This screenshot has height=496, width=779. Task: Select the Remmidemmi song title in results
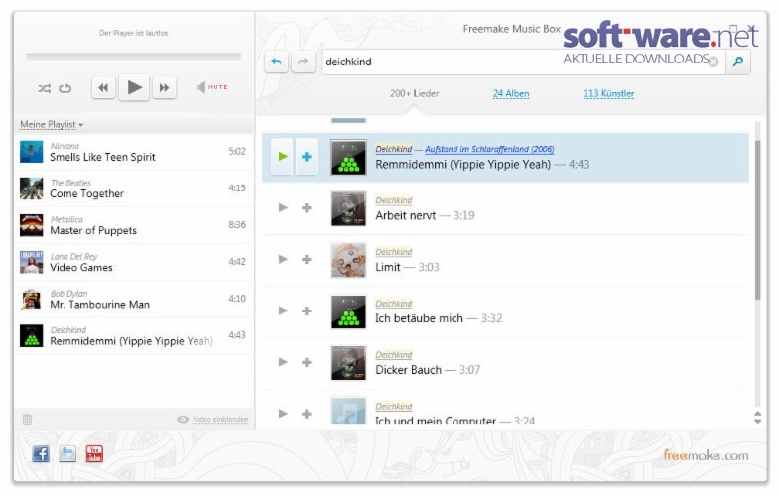point(463,165)
